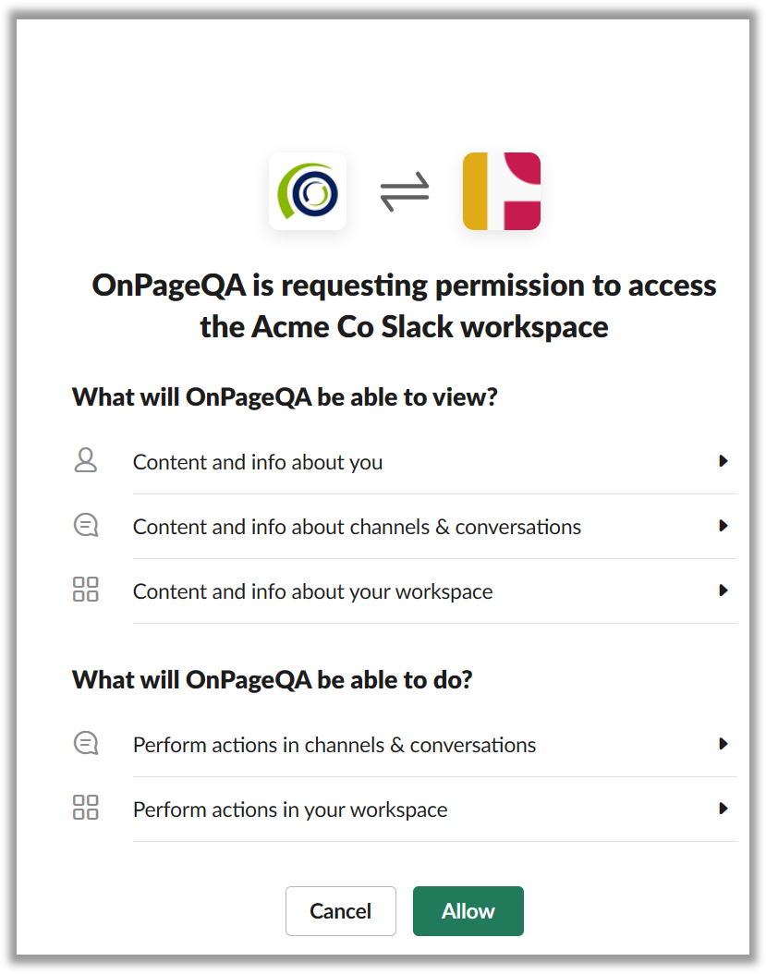Click the two-way exchange arrows icon
The height and width of the screenshot is (974, 766).
pos(405,191)
